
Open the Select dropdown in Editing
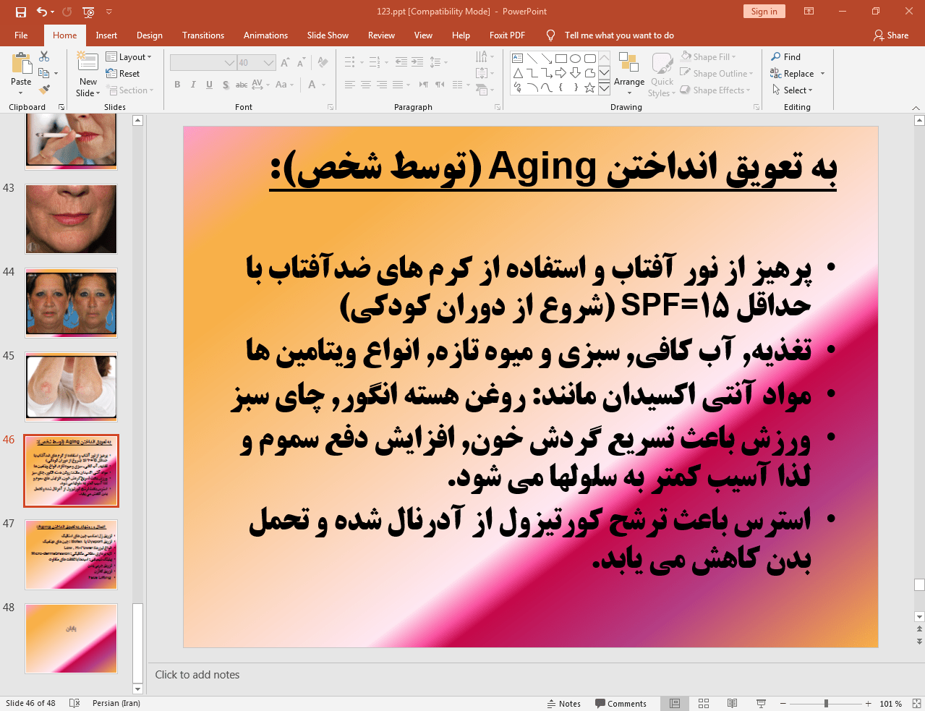tap(793, 90)
